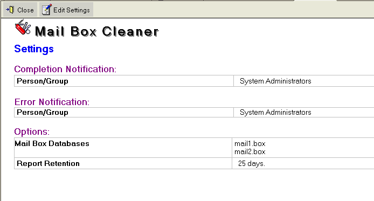The height and width of the screenshot is (201, 374).
Task: Click the Options heading
Action: tap(32, 131)
